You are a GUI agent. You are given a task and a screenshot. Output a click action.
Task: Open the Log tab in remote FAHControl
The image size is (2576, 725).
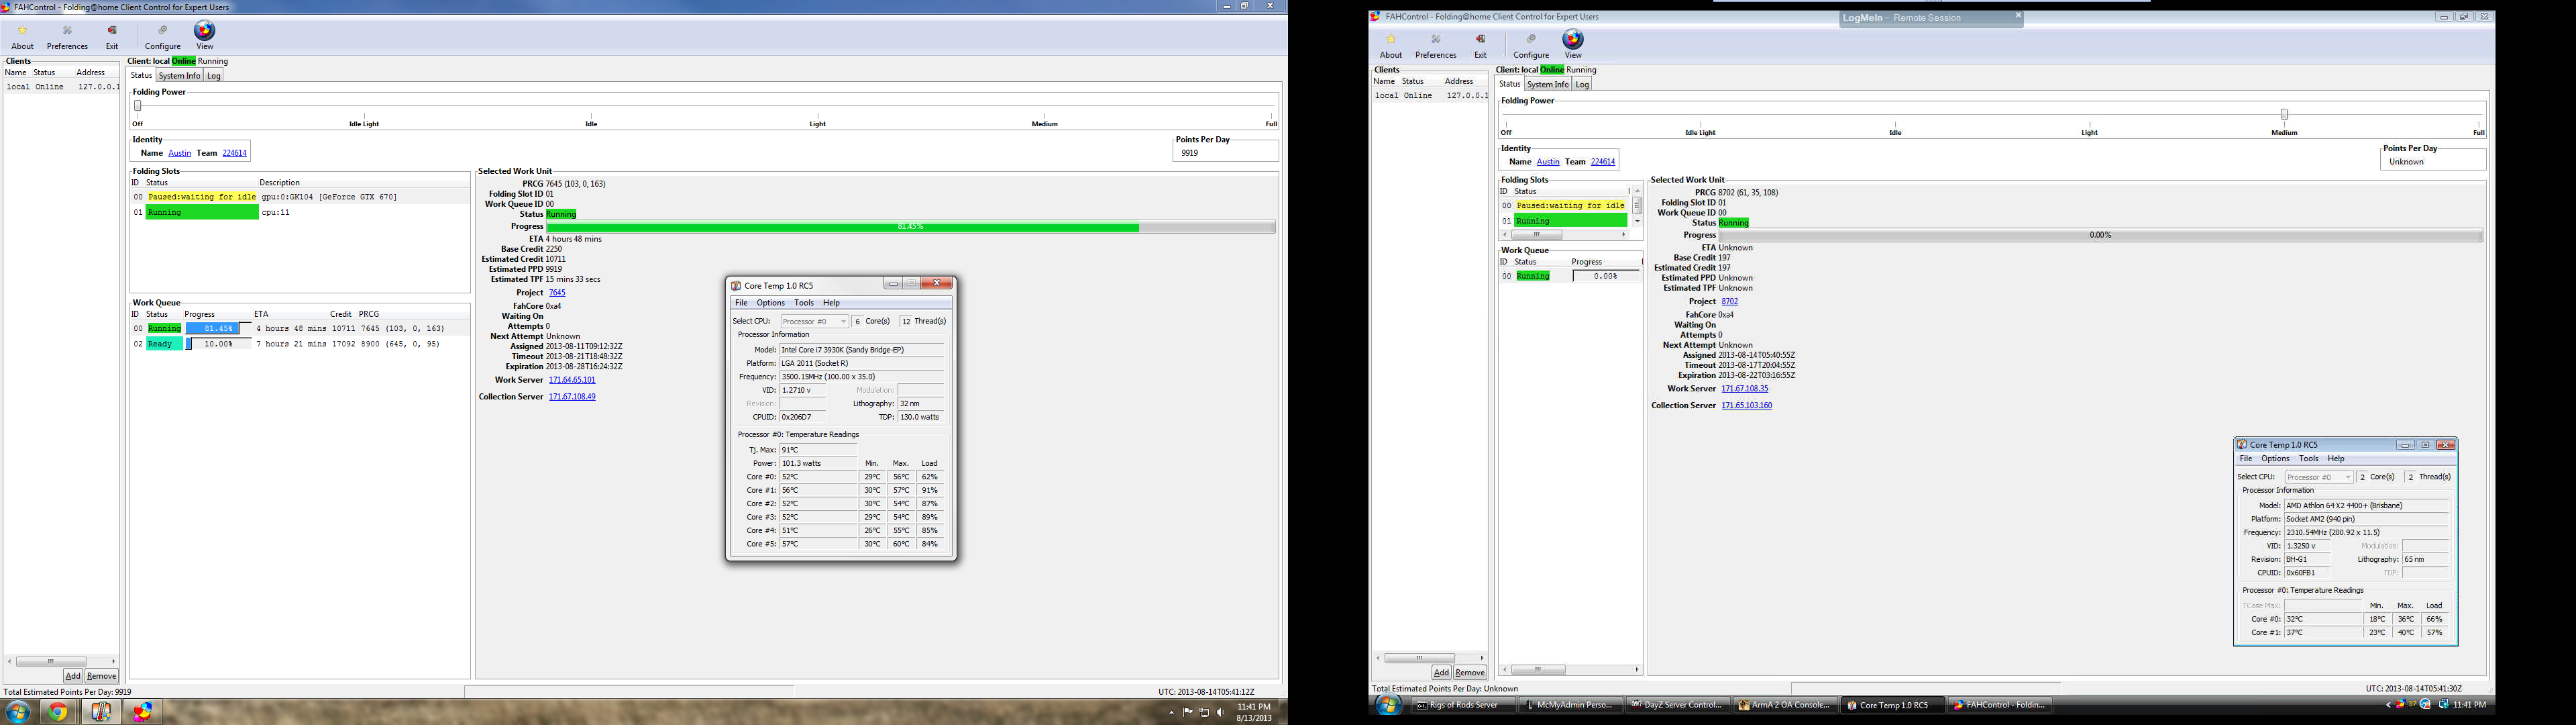pyautogui.click(x=1582, y=84)
